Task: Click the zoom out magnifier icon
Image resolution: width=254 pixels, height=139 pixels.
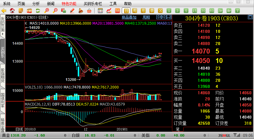Action: click(55, 11)
